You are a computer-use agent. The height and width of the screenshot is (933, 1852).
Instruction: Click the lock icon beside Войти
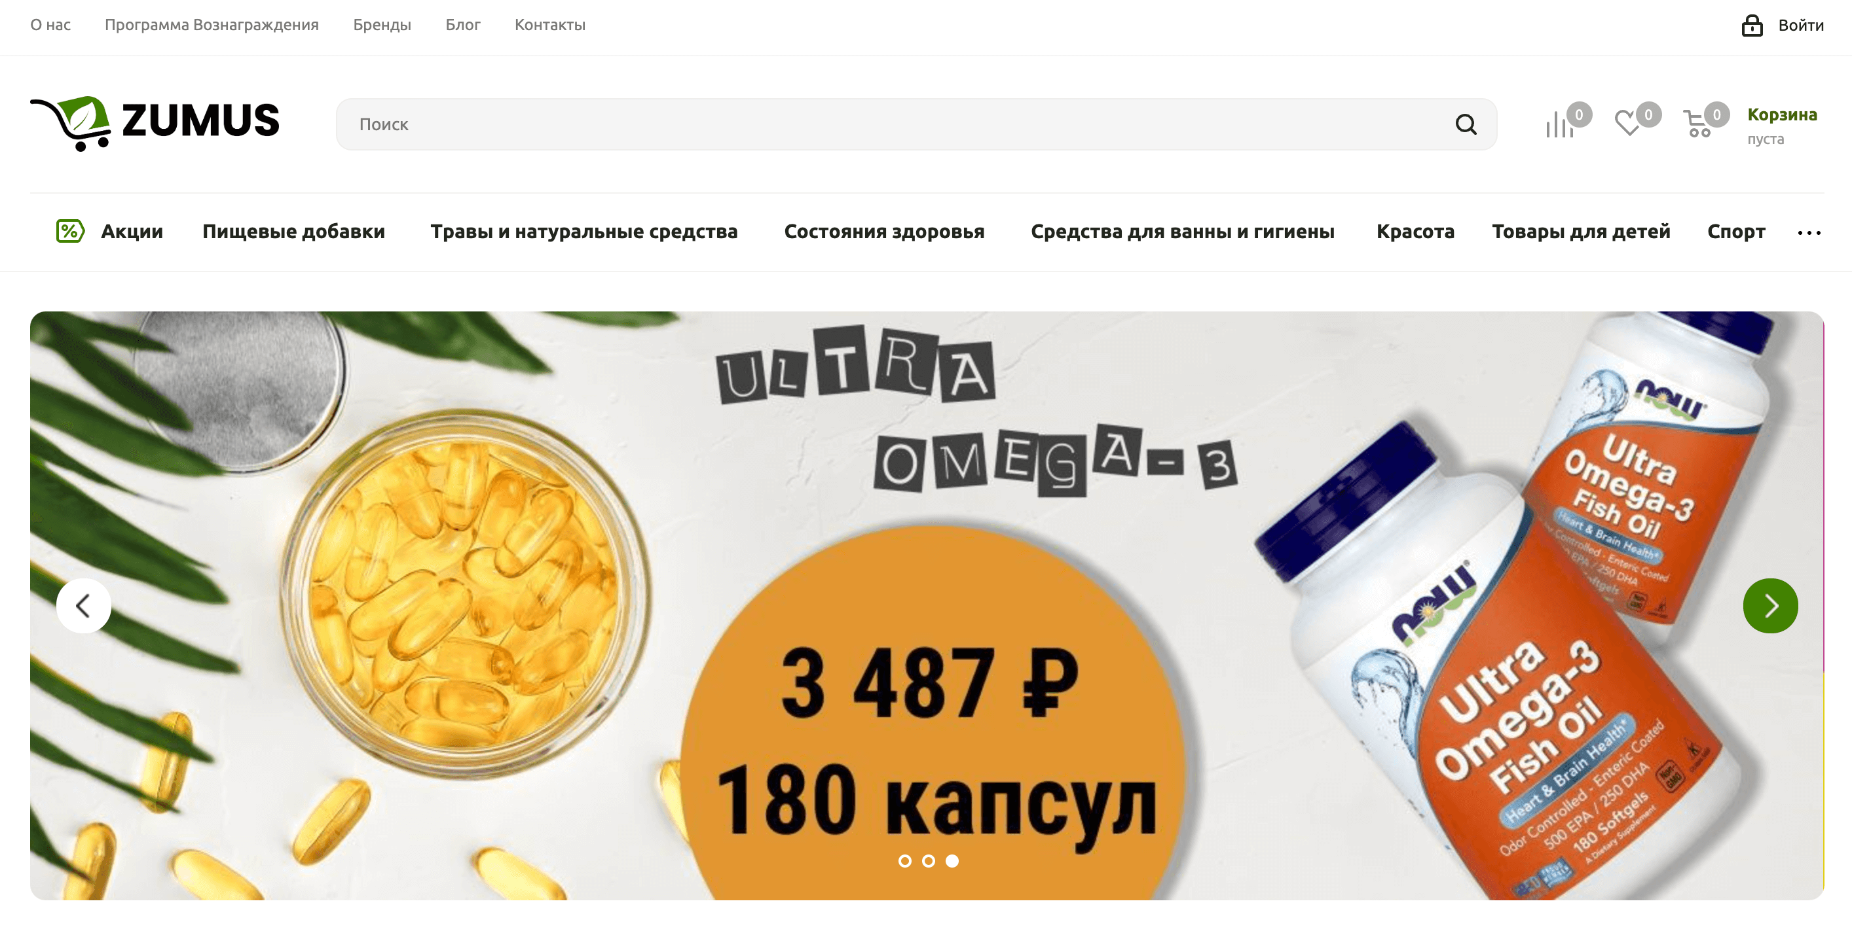pyautogui.click(x=1752, y=25)
